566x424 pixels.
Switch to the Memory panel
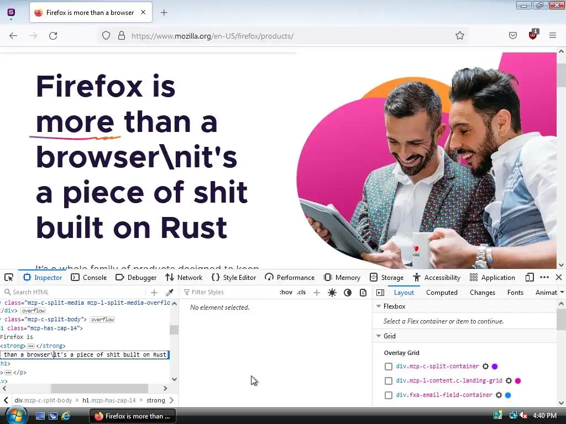tap(342, 277)
